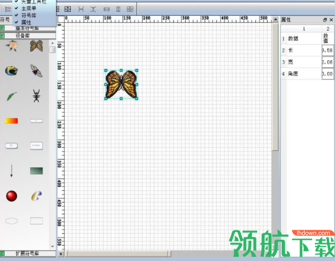Click canvas horizontal scrollbar left arrow
335x261 pixels.
pos(61,254)
